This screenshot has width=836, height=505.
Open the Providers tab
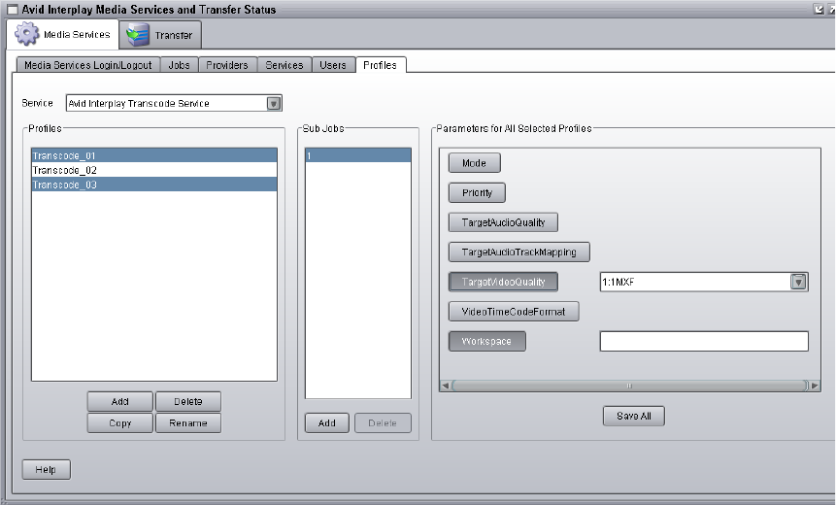pos(227,65)
